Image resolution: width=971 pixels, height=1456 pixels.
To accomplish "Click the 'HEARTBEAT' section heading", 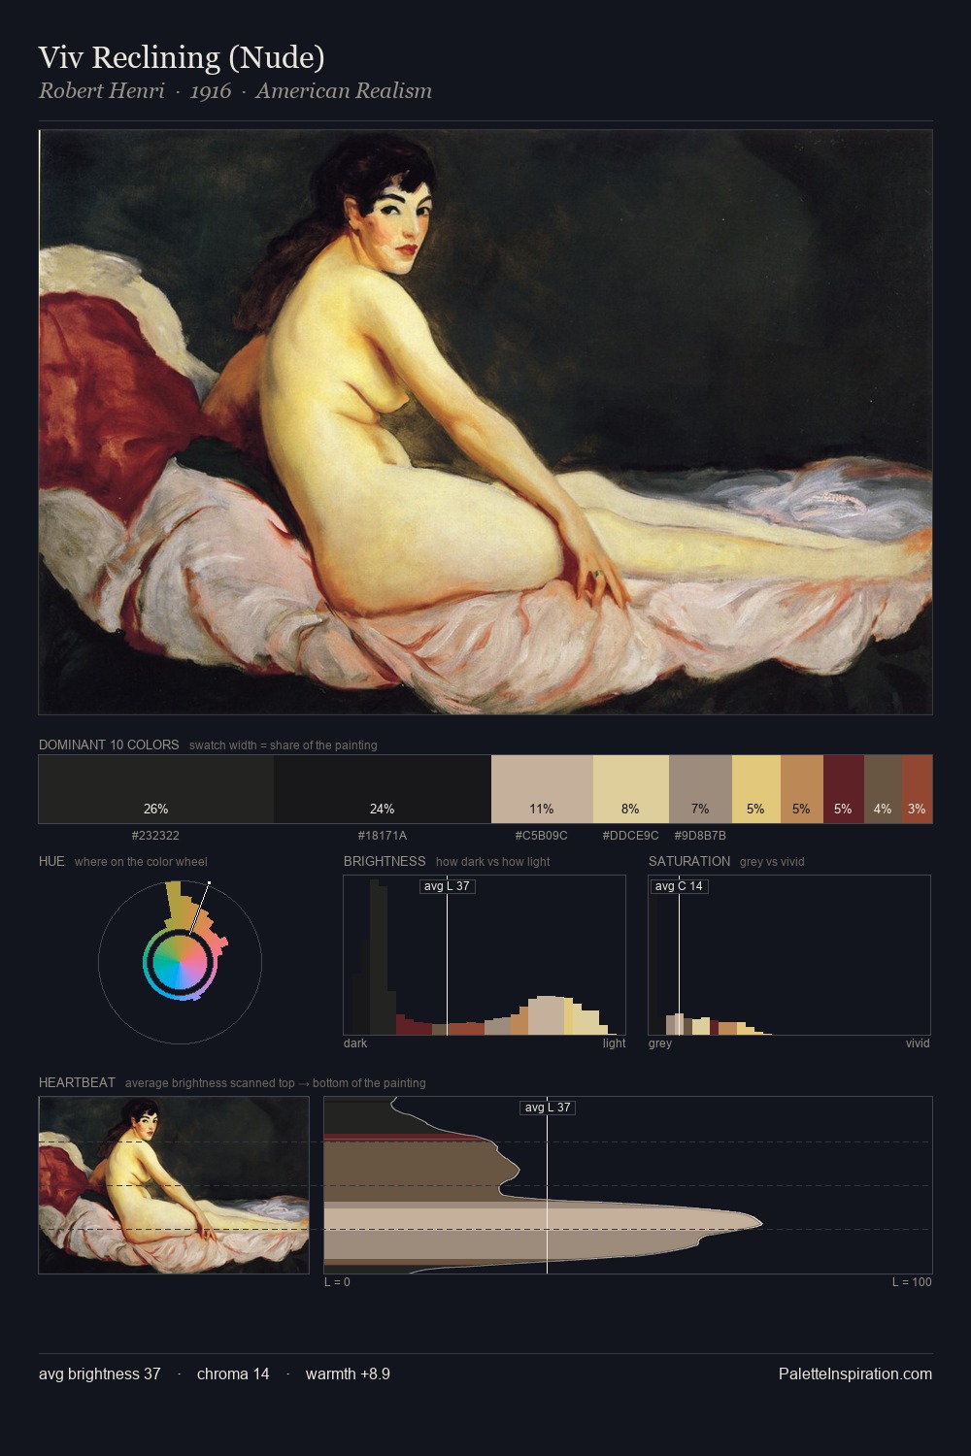I will click(77, 1082).
